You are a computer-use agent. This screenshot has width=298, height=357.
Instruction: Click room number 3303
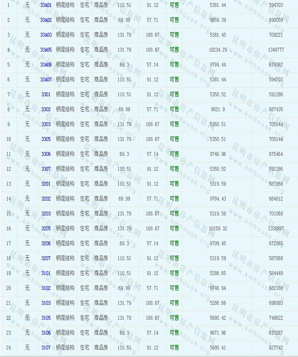(x=46, y=124)
